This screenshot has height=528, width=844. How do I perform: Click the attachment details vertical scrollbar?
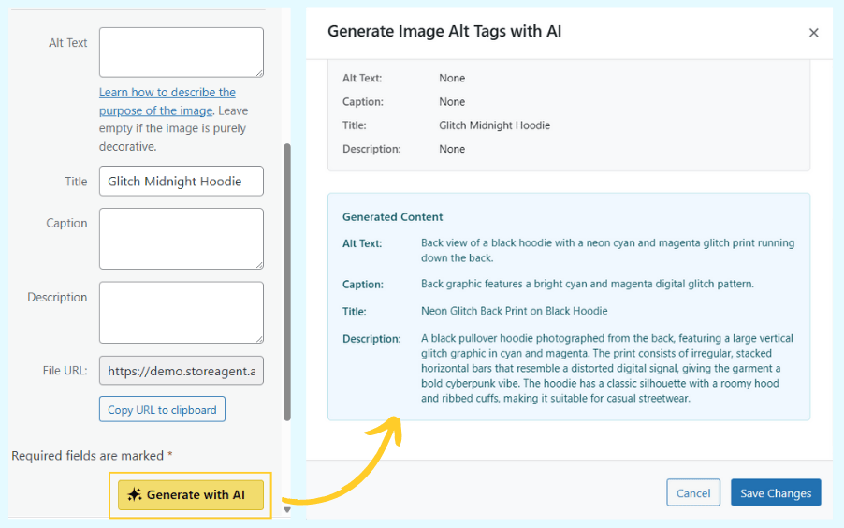(x=287, y=281)
